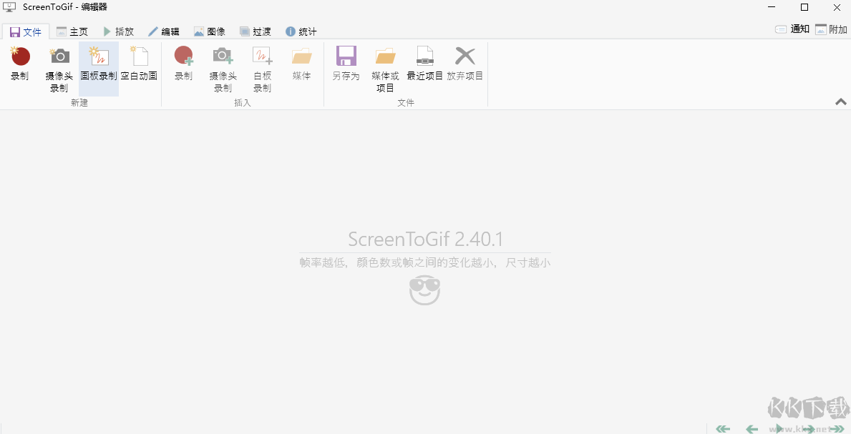Screen dimensions: 851x434
Task: Create a blank animation 空白动画
Action: [x=139, y=64]
